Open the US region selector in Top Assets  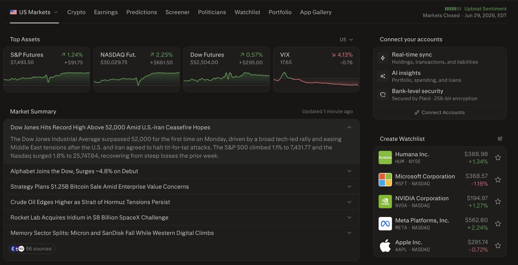coord(346,39)
